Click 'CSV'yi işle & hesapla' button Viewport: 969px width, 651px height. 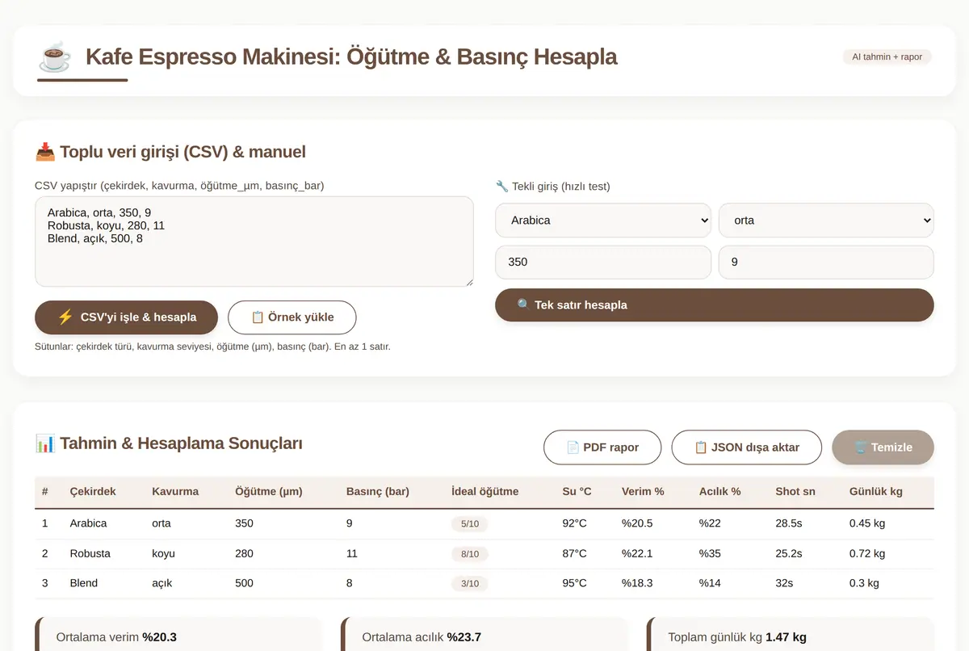coord(127,317)
